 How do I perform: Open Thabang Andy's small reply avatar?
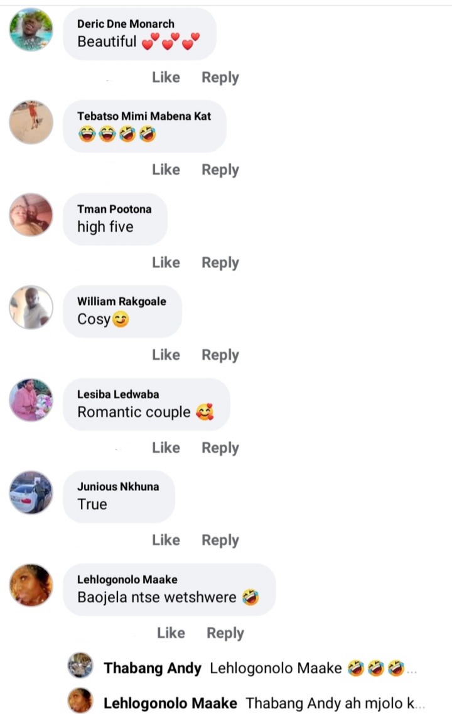coord(80,665)
